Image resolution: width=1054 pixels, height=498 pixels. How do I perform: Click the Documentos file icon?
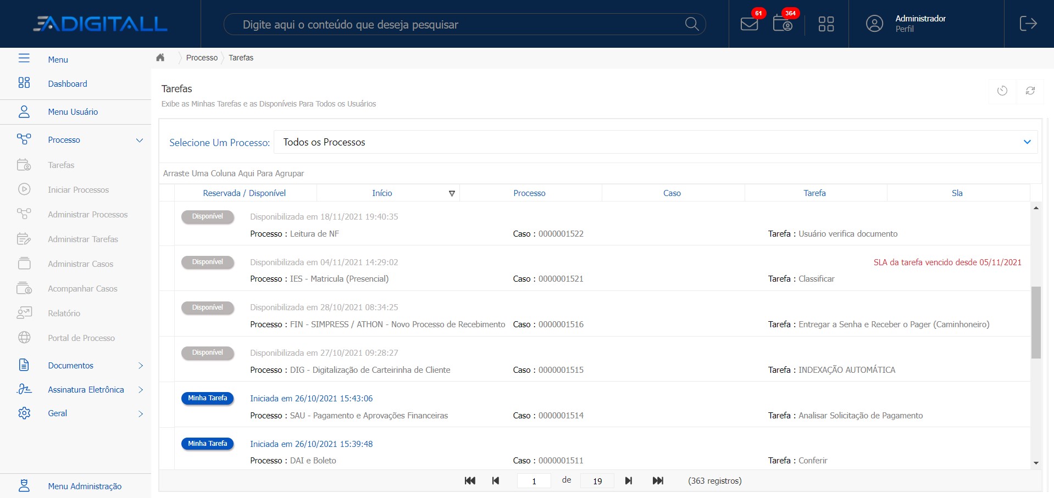(x=24, y=365)
